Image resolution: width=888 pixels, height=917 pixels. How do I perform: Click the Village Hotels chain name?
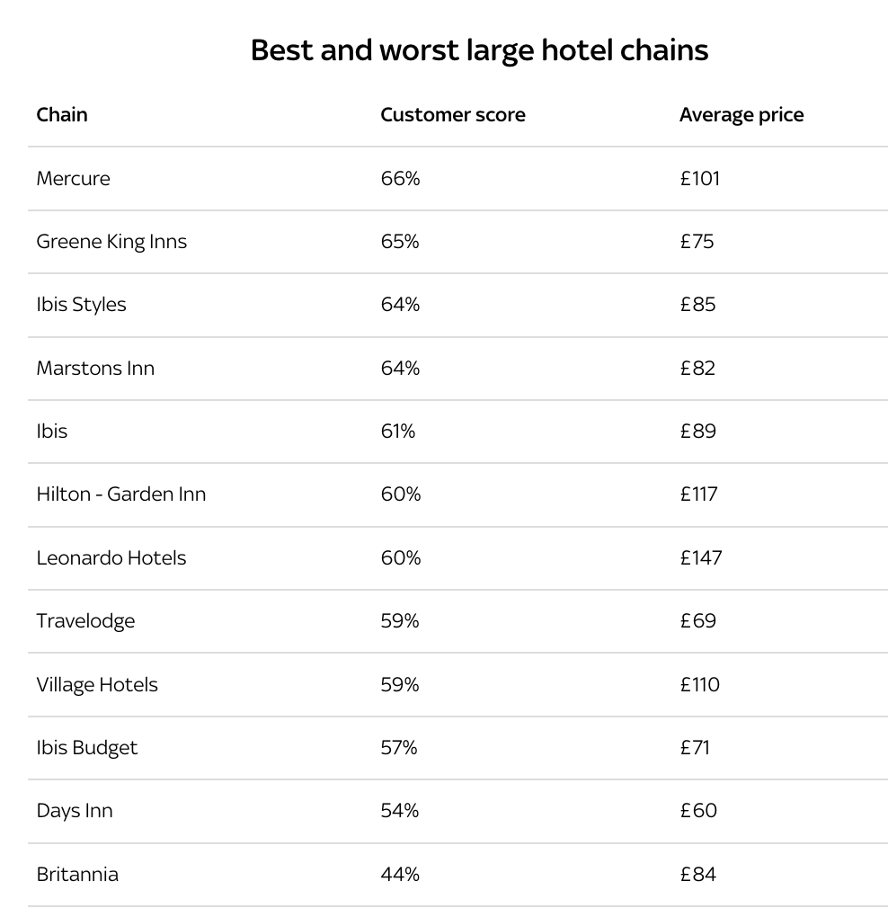[x=97, y=685]
